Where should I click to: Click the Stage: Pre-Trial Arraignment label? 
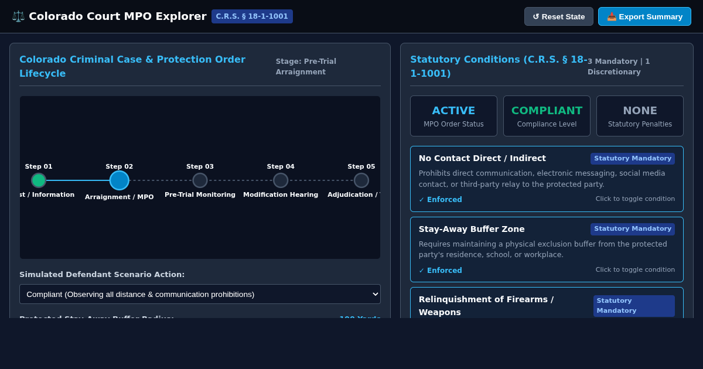point(306,67)
